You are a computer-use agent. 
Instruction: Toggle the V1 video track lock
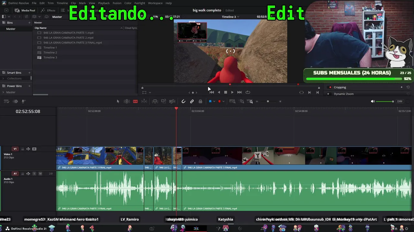[22, 149]
